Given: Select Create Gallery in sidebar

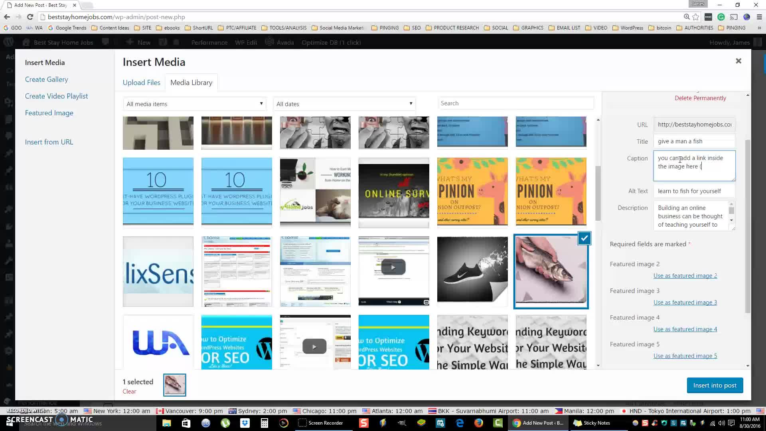Looking at the screenshot, I should coord(46,79).
